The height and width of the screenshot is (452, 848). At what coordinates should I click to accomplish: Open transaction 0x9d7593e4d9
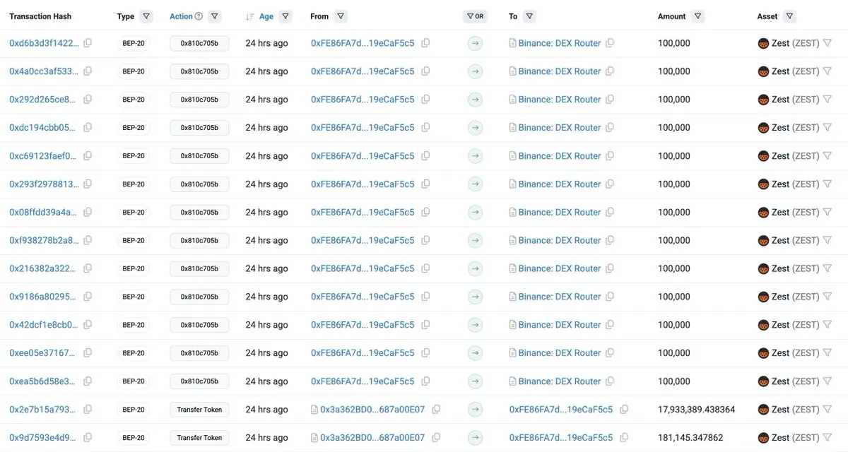(42, 438)
